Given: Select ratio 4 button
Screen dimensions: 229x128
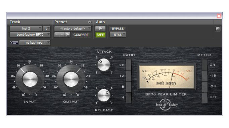Looking at the screenshot, I should [129, 98].
